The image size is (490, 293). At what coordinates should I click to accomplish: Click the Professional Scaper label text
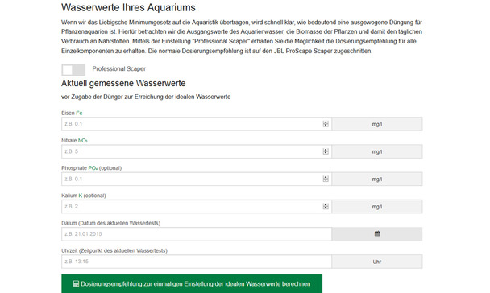point(118,68)
